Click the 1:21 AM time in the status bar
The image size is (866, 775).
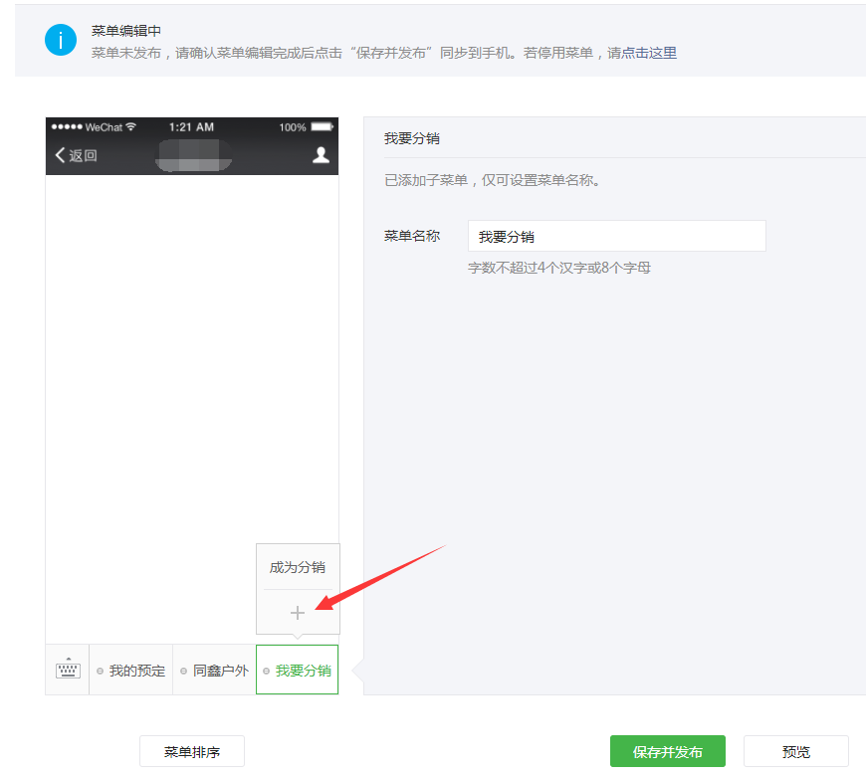[x=191, y=127]
